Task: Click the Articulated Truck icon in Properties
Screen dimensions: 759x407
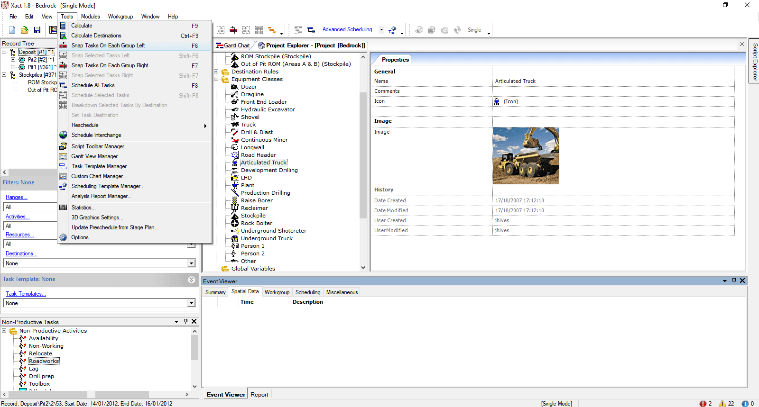Action: (x=497, y=101)
